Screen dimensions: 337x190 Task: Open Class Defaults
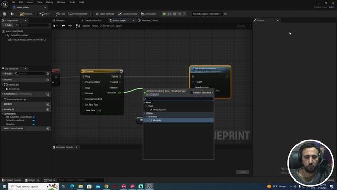[x=127, y=14]
